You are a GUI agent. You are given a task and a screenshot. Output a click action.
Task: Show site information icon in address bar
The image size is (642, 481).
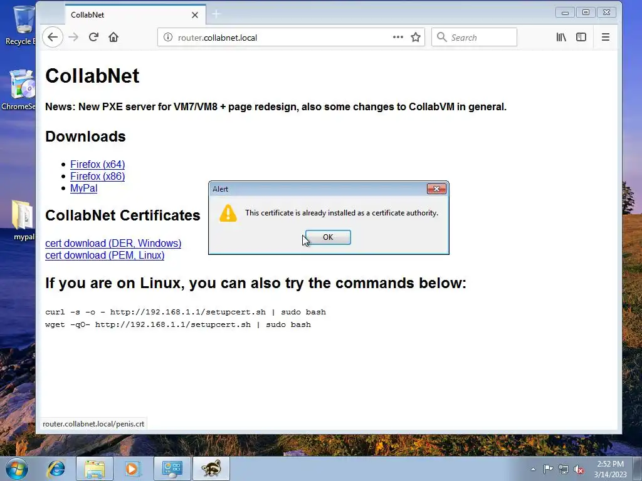tap(168, 37)
